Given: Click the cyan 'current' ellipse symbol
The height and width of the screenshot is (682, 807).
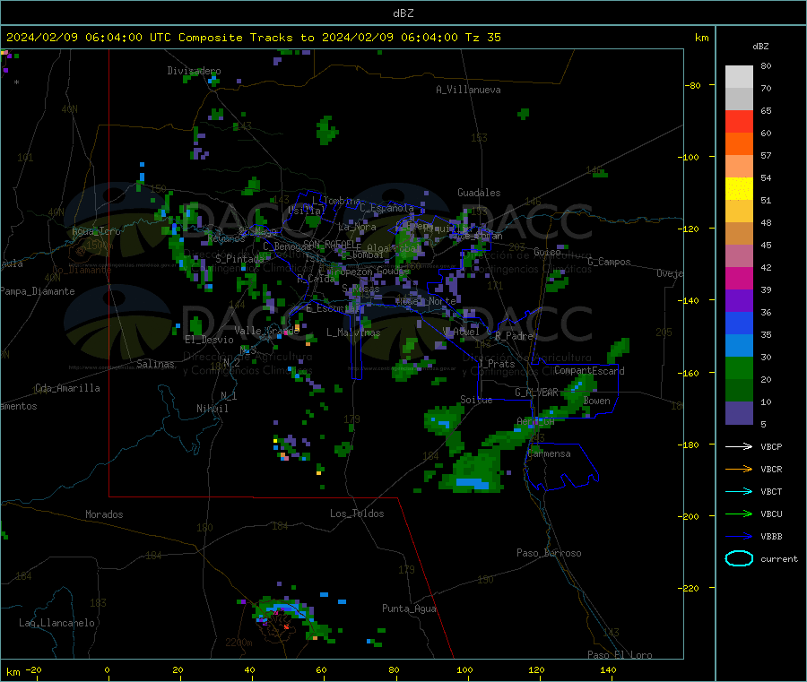Looking at the screenshot, I should click(x=739, y=558).
